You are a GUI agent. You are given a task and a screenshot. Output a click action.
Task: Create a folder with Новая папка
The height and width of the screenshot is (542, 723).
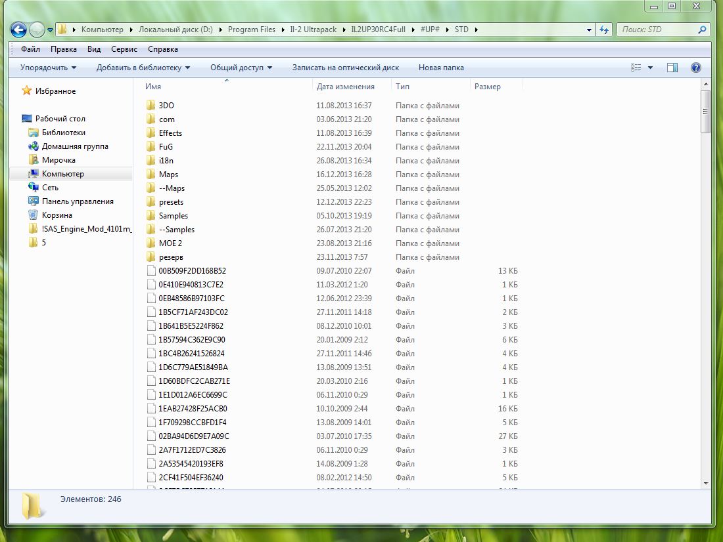click(x=441, y=68)
